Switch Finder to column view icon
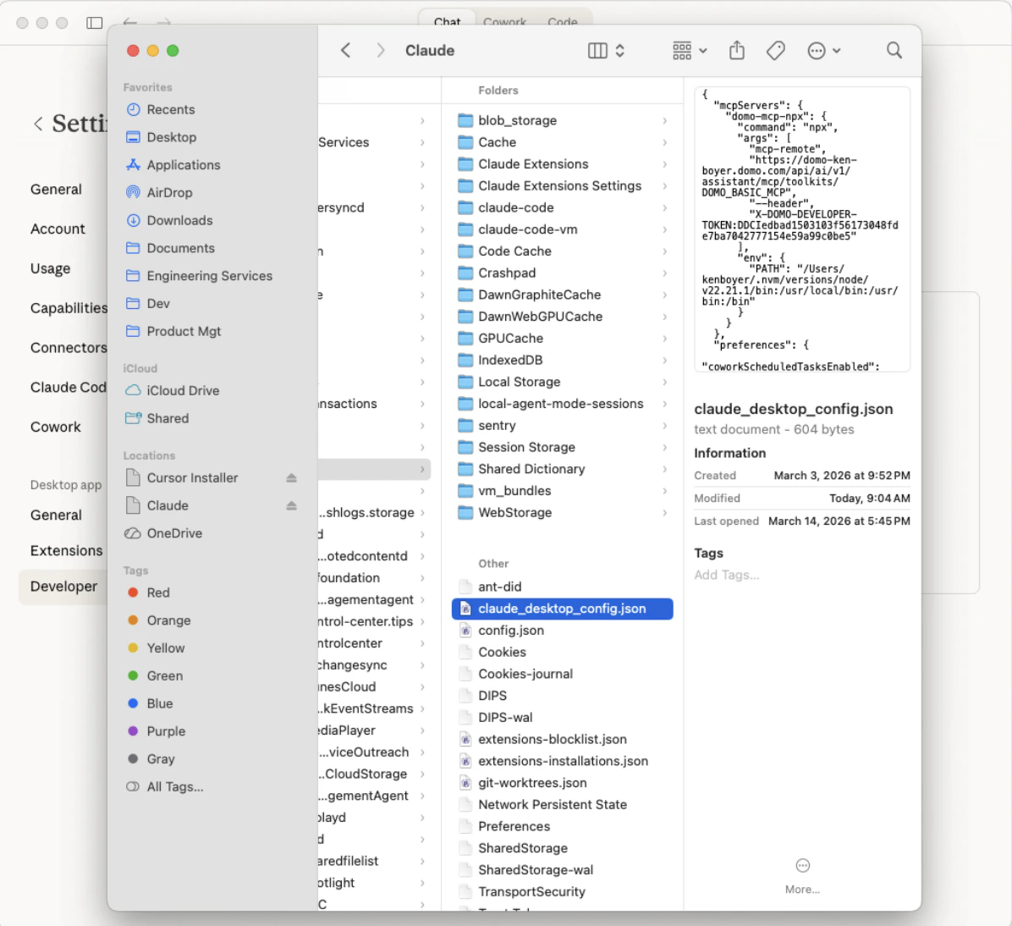Image resolution: width=1012 pixels, height=926 pixels. [597, 51]
